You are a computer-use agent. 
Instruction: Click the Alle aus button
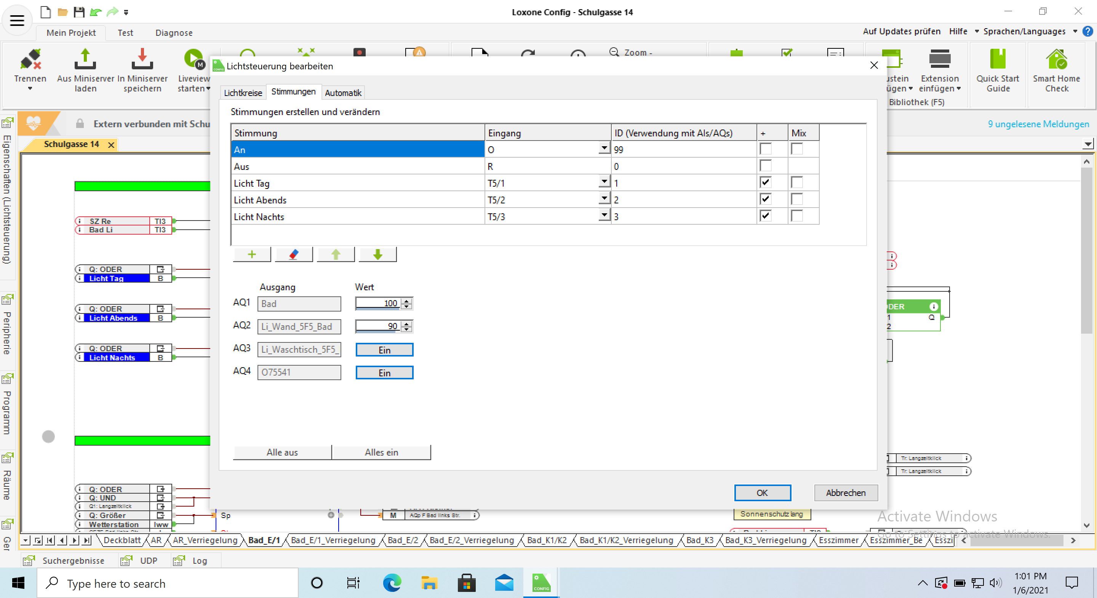282,452
